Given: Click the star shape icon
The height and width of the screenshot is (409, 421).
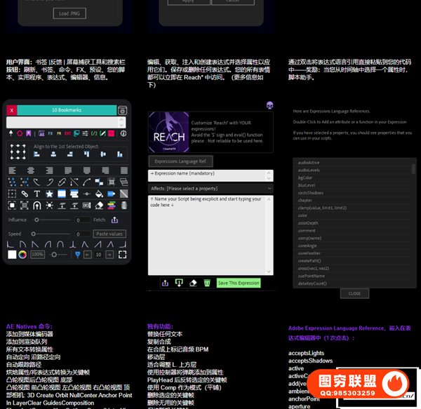Looking at the screenshot, I should (x=51, y=194).
